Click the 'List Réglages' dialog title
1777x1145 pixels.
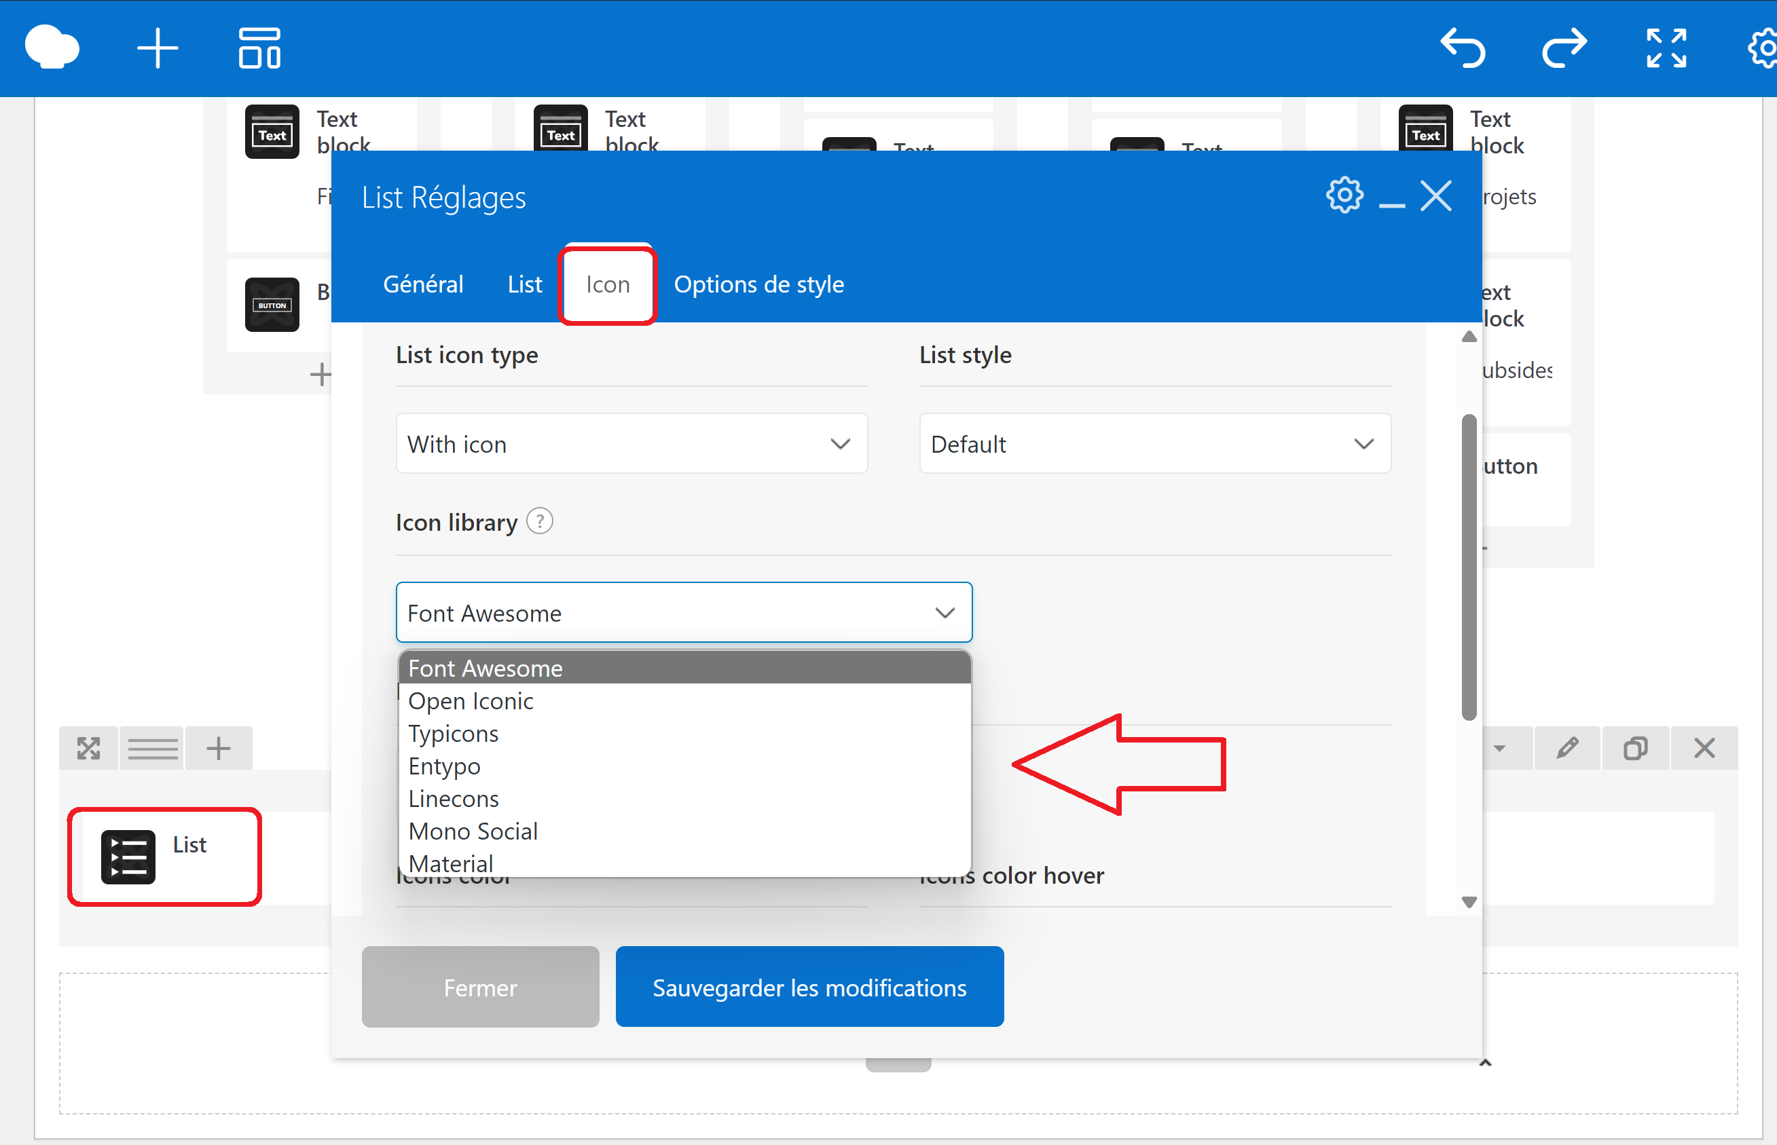[443, 197]
